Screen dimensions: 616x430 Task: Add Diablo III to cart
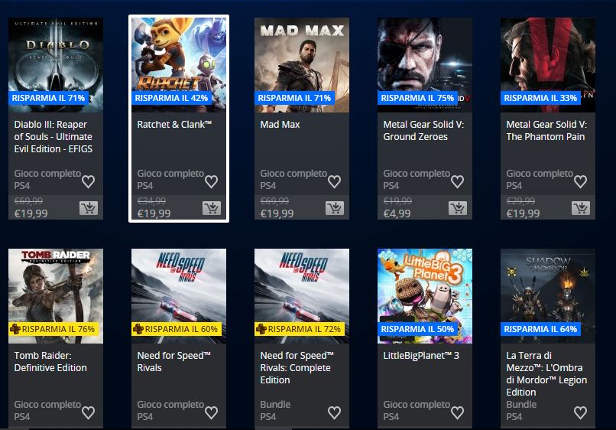tap(89, 207)
